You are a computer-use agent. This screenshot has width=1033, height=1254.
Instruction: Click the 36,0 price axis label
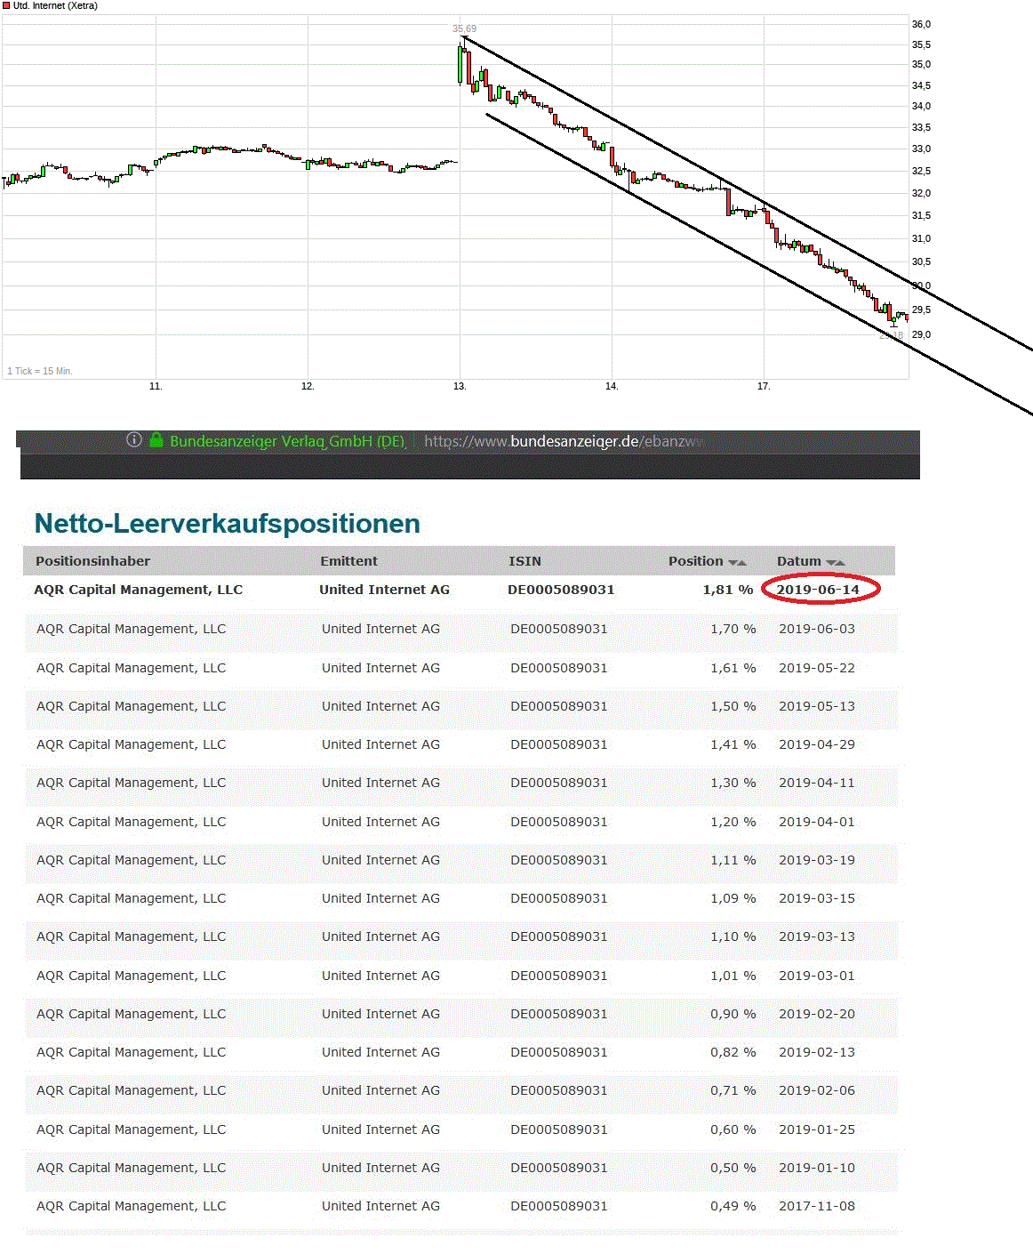(x=921, y=24)
